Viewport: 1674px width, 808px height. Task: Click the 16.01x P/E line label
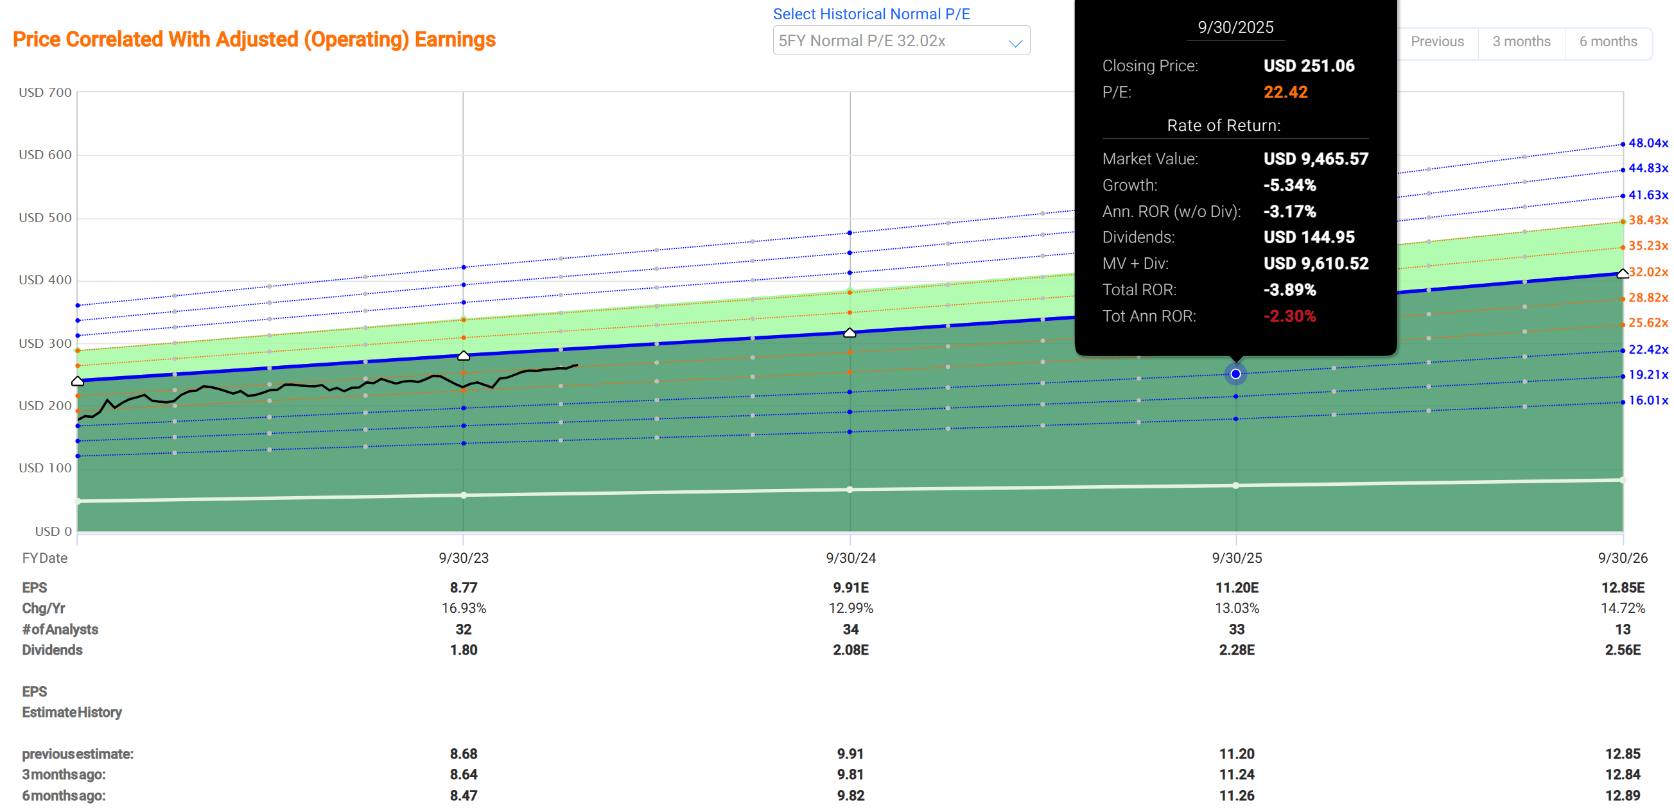tap(1648, 400)
